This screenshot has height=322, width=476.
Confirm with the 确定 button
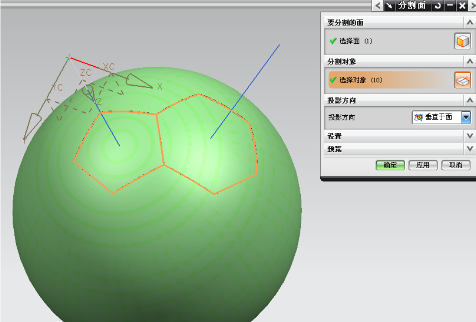390,165
